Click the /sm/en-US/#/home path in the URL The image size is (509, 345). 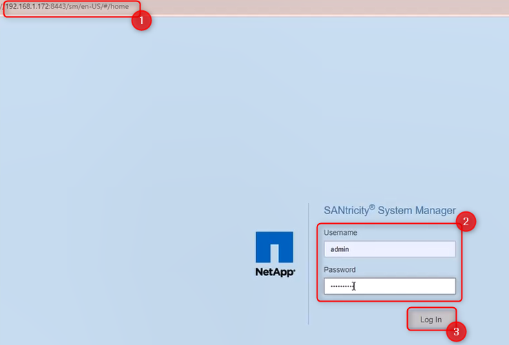click(97, 6)
